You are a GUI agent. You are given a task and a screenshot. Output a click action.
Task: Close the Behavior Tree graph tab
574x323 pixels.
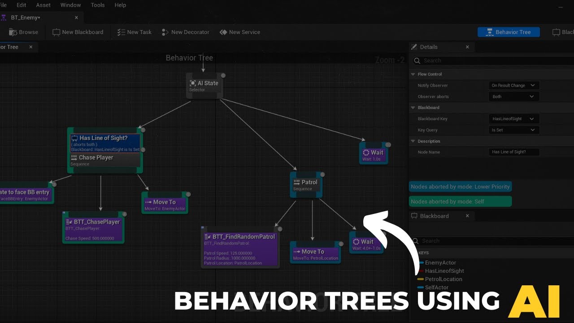pyautogui.click(x=31, y=47)
